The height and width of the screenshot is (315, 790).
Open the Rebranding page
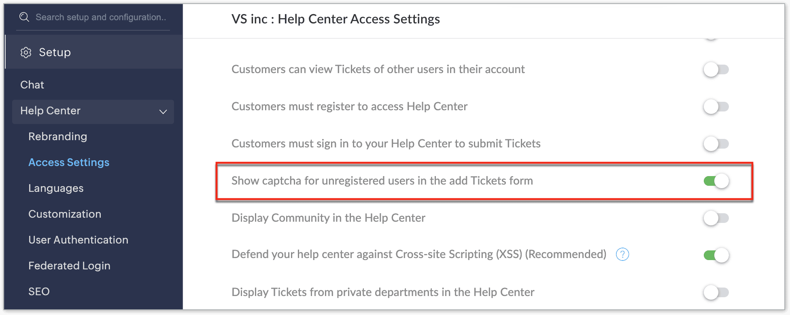click(57, 136)
